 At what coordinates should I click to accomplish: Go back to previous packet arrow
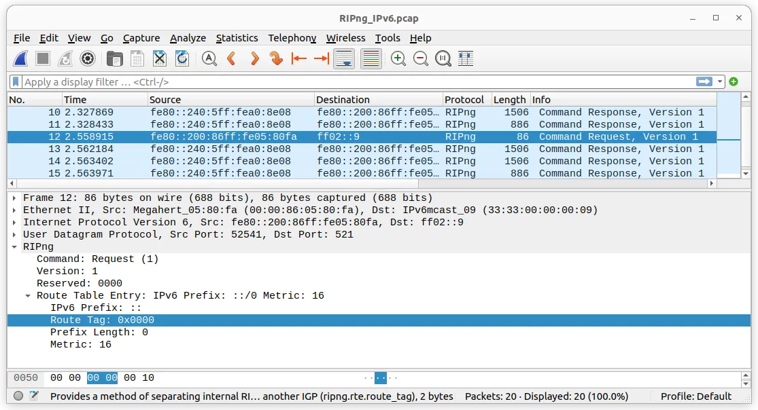(232, 58)
